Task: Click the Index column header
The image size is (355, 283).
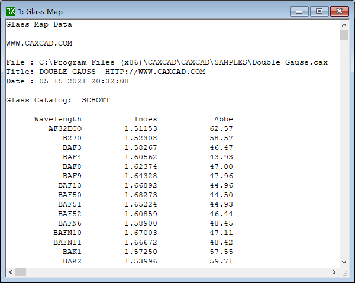Action: pyautogui.click(x=146, y=119)
